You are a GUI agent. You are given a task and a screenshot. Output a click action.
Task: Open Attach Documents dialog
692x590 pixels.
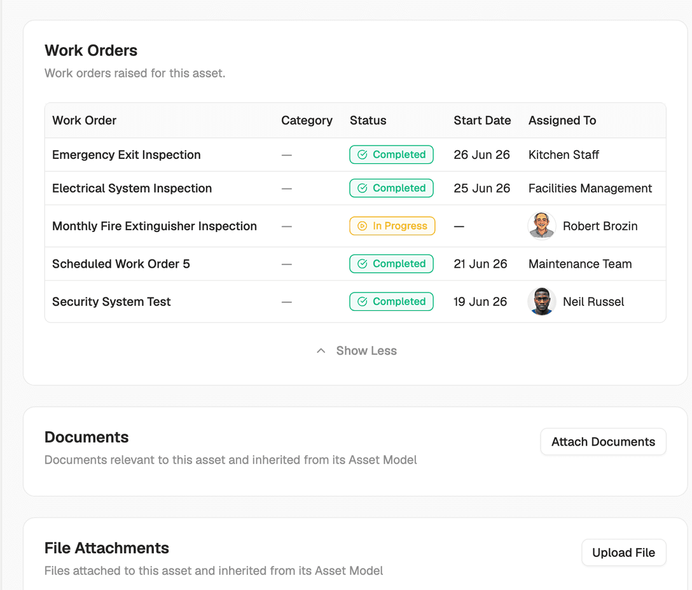pyautogui.click(x=603, y=442)
